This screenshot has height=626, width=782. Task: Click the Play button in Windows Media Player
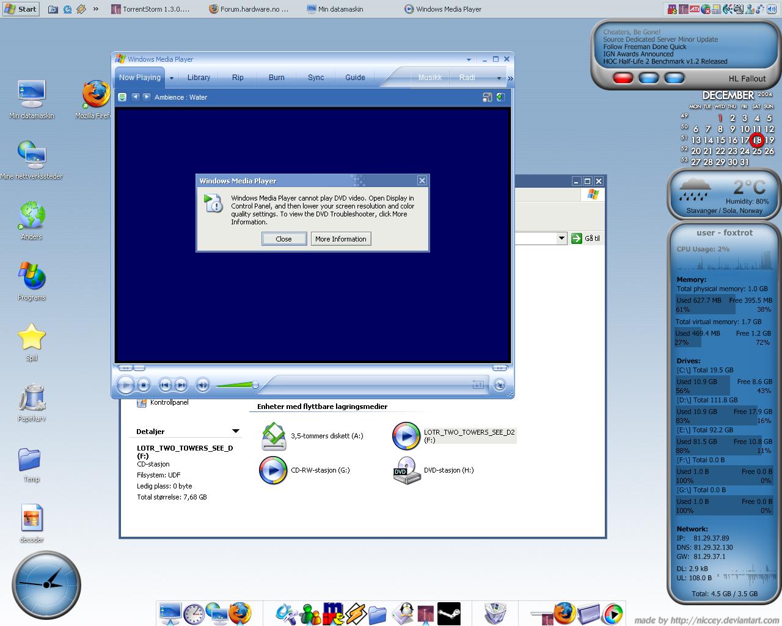click(x=125, y=385)
